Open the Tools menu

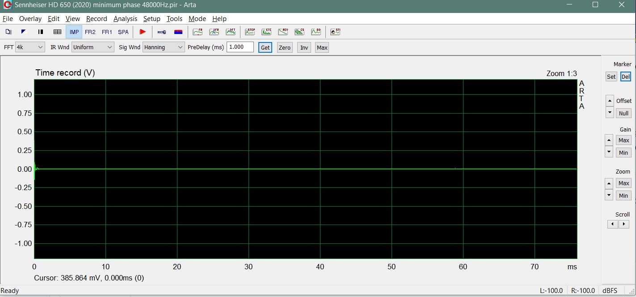[x=175, y=19]
